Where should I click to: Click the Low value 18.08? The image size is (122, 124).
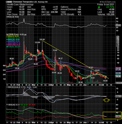pyautogui.click(x=22, y=12)
